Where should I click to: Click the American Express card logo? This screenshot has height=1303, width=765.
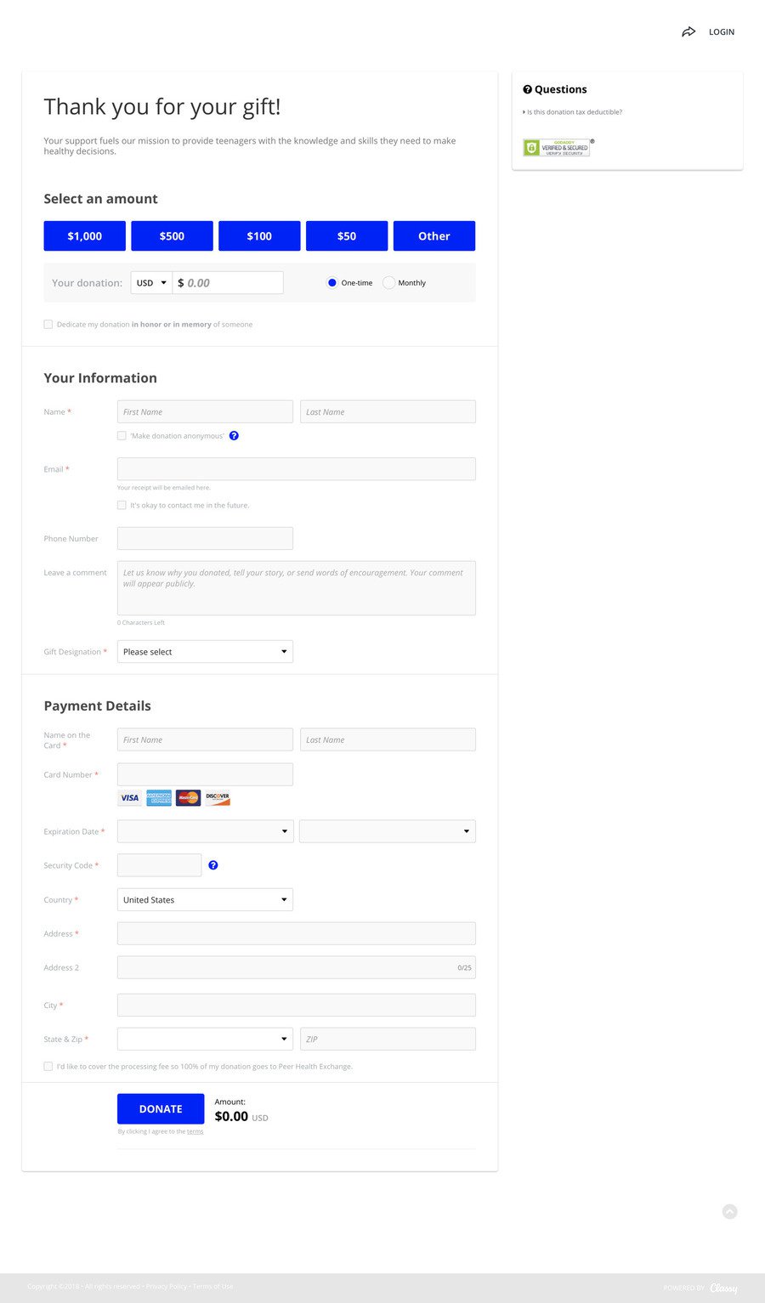pyautogui.click(x=159, y=798)
